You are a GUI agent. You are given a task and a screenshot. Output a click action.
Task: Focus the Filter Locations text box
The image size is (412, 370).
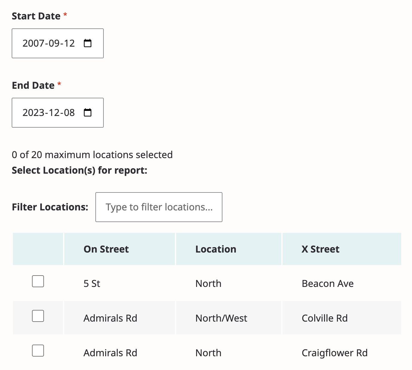(x=159, y=207)
